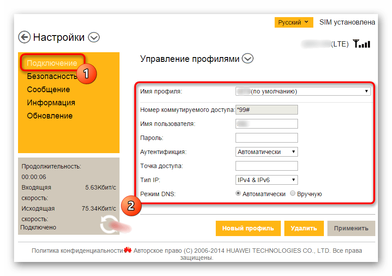Click the *99# dial number field
The height and width of the screenshot is (276, 392).
point(266,110)
